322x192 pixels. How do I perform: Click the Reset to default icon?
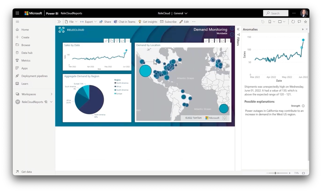coord(263,22)
